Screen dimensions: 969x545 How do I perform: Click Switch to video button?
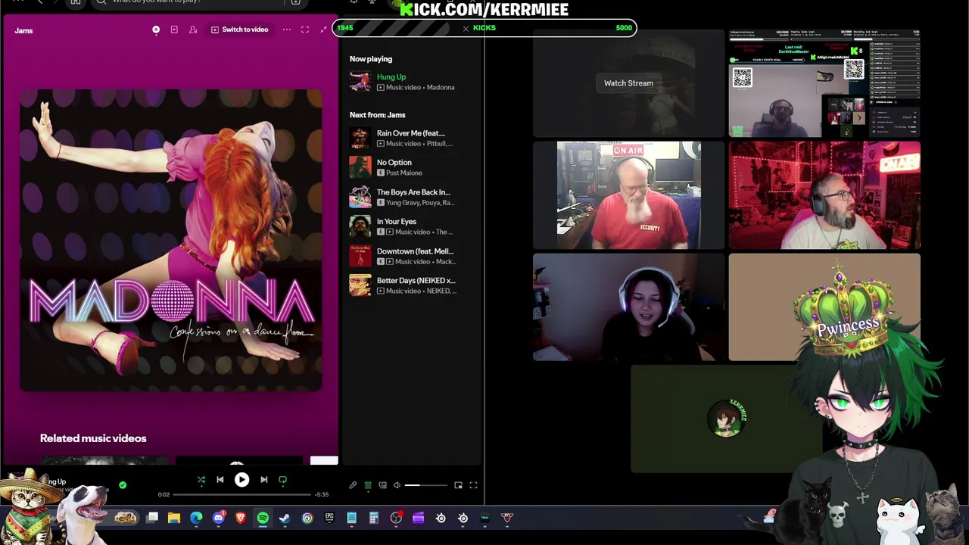[240, 30]
